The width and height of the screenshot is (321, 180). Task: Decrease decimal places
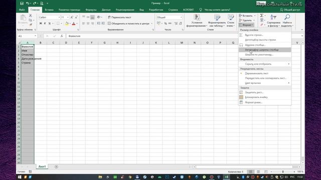click(x=181, y=23)
